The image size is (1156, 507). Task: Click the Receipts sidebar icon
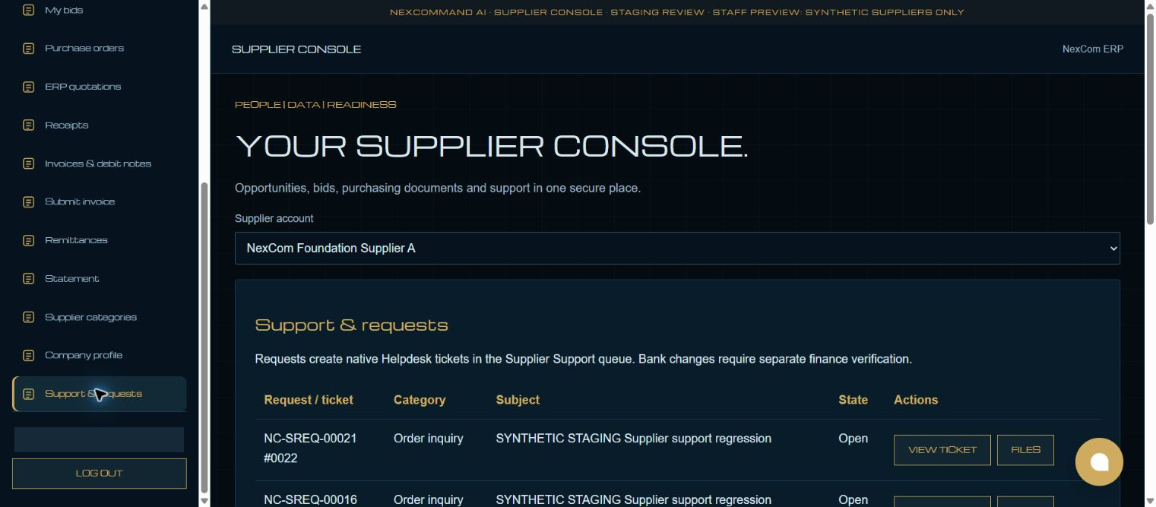(28, 125)
